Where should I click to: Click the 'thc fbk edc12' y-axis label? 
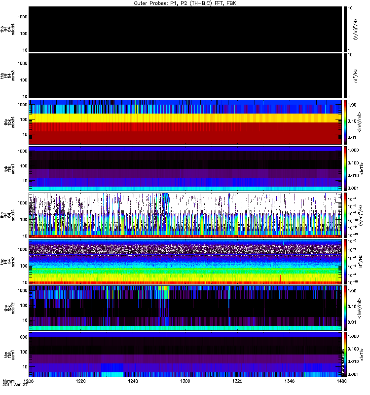click(x=9, y=308)
